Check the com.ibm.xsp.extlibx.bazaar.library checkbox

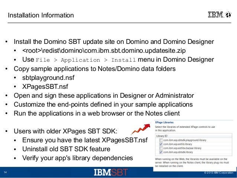pyautogui.click(x=161, y=148)
